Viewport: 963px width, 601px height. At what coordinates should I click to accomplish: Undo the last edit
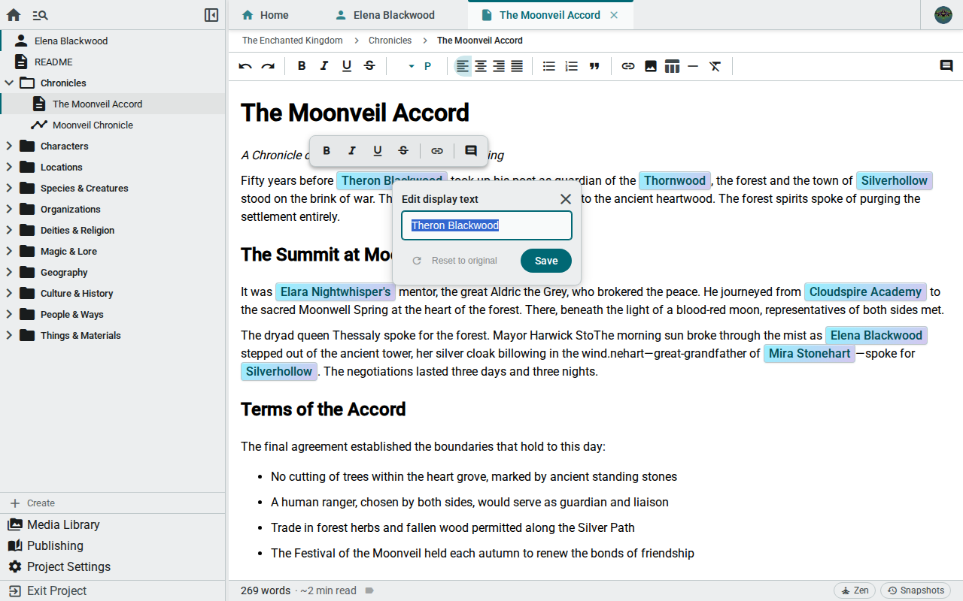click(x=245, y=66)
